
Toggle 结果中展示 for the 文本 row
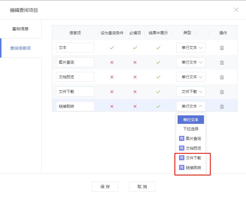(x=158, y=48)
